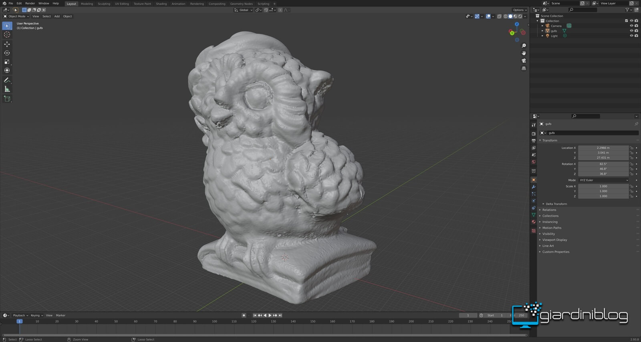The height and width of the screenshot is (342, 641).
Task: Switch to the Sculpting workspace tab
Action: click(104, 4)
